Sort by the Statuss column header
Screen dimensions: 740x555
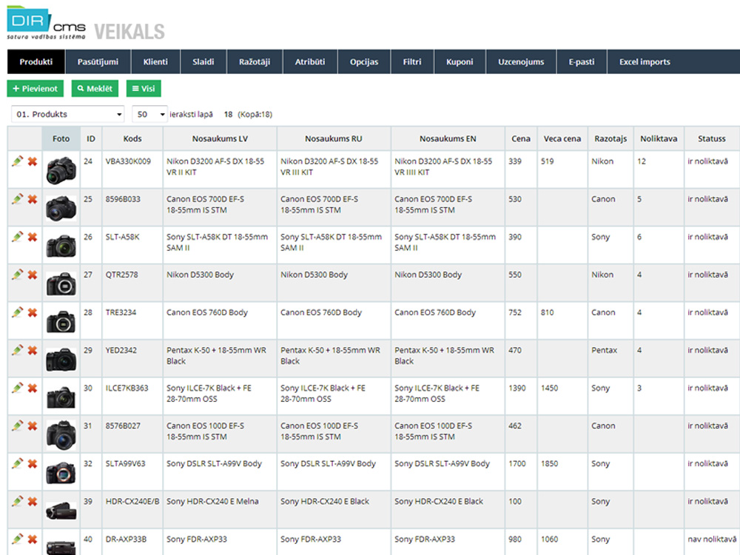[712, 139]
